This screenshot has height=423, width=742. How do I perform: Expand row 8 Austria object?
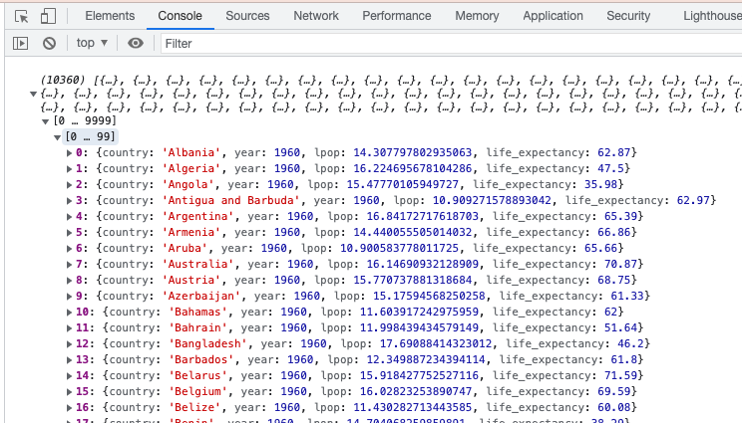click(x=69, y=281)
